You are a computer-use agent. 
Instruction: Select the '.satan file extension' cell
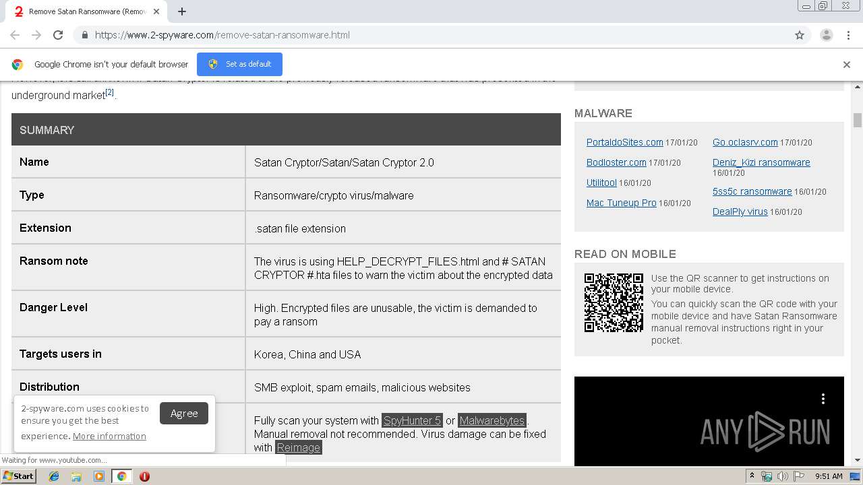[x=403, y=228]
